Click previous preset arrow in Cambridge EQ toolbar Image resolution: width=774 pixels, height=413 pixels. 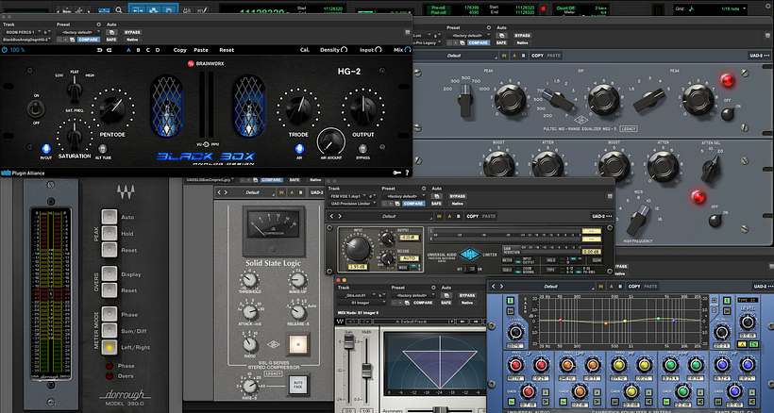(x=494, y=286)
